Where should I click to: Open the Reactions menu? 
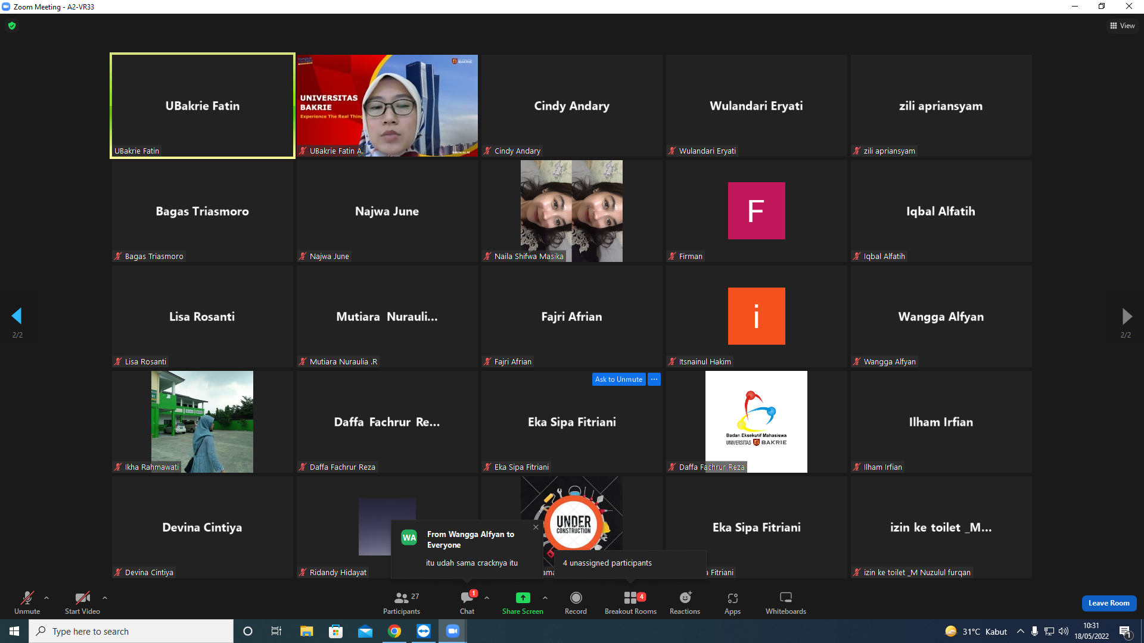(685, 603)
